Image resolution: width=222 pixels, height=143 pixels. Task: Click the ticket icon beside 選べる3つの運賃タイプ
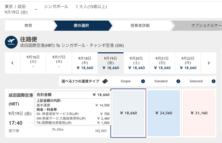click(x=105, y=81)
